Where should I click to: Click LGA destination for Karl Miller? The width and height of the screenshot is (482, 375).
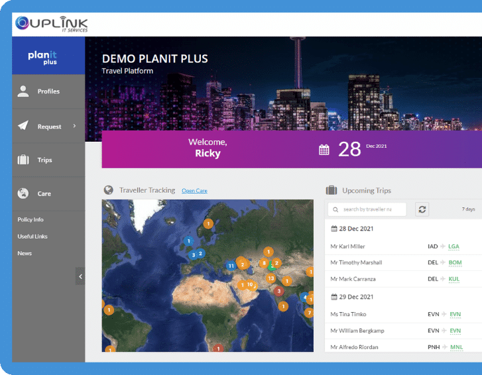coord(453,246)
